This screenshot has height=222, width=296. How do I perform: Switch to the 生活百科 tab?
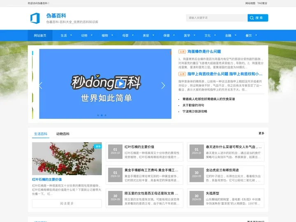41,134
